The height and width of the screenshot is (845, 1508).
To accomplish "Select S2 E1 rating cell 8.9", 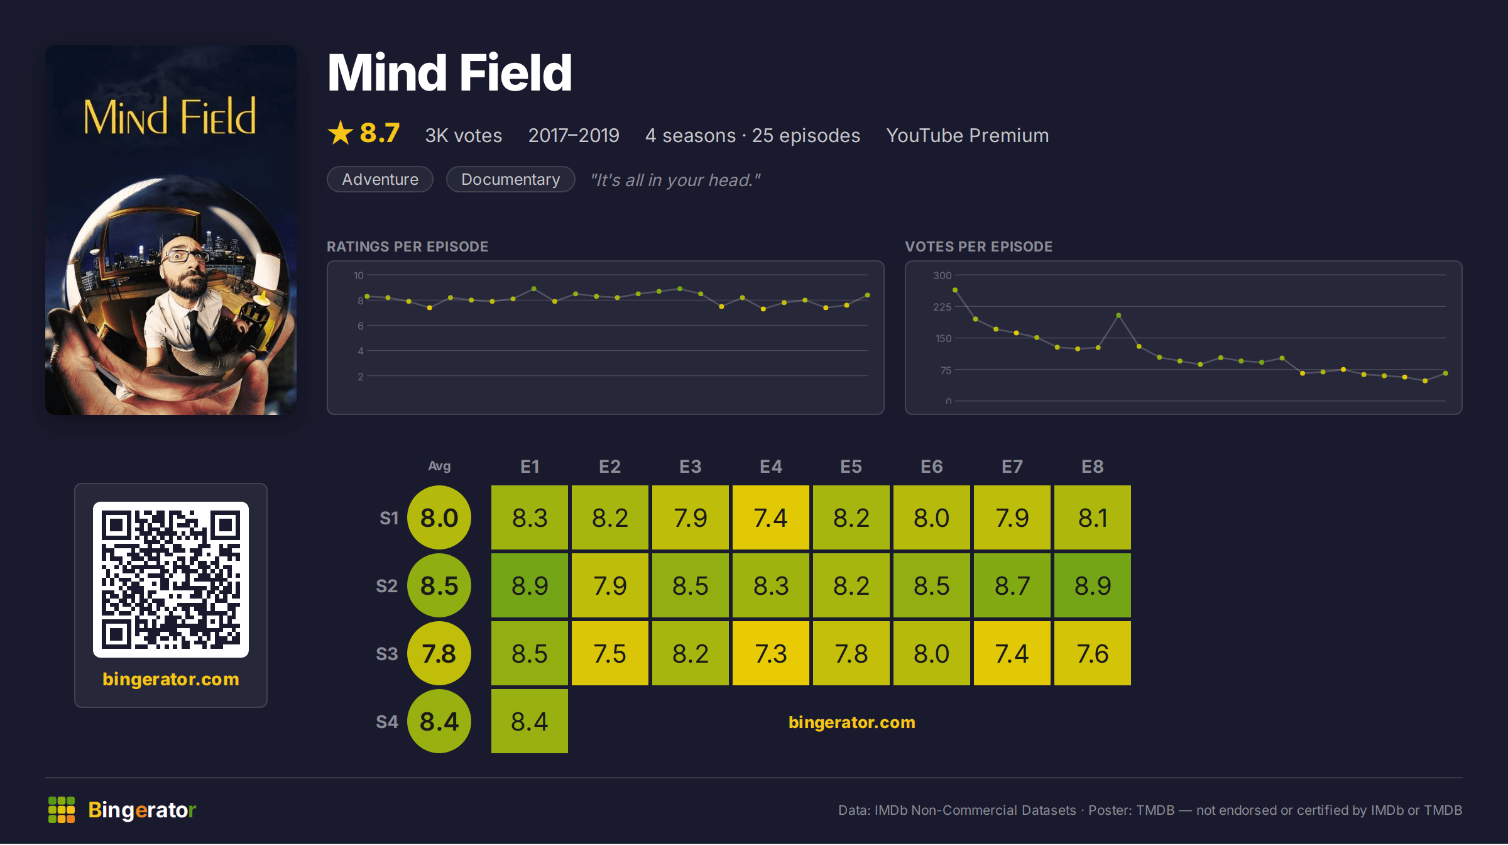I will 530,585.
